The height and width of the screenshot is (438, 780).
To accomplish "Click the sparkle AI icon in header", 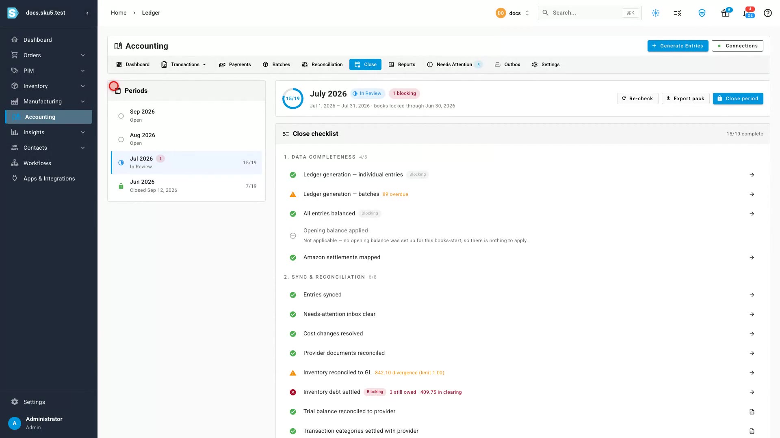I will click(x=656, y=13).
